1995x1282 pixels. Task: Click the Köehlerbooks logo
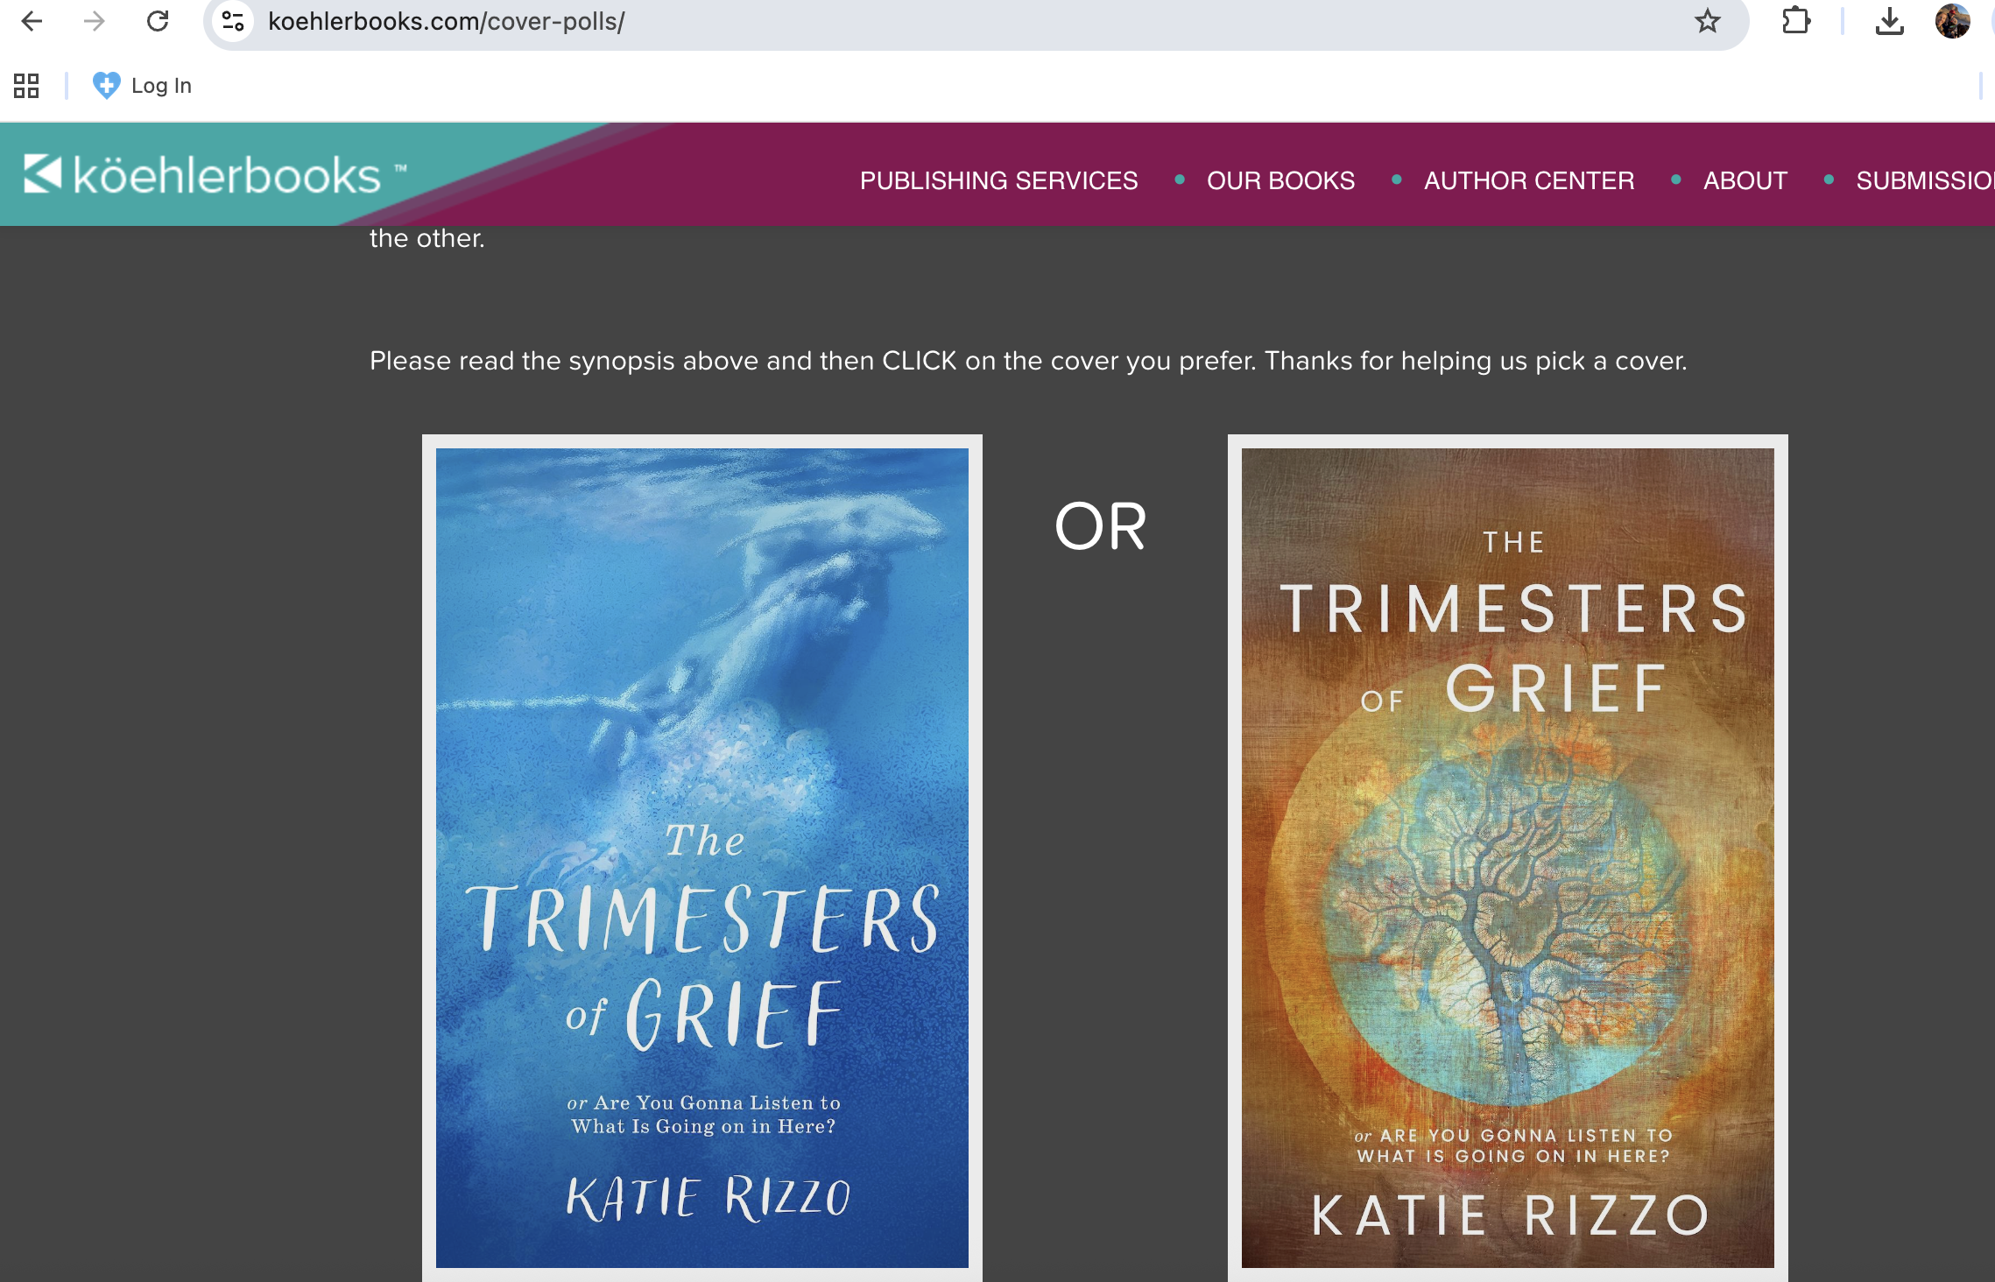coord(215,175)
